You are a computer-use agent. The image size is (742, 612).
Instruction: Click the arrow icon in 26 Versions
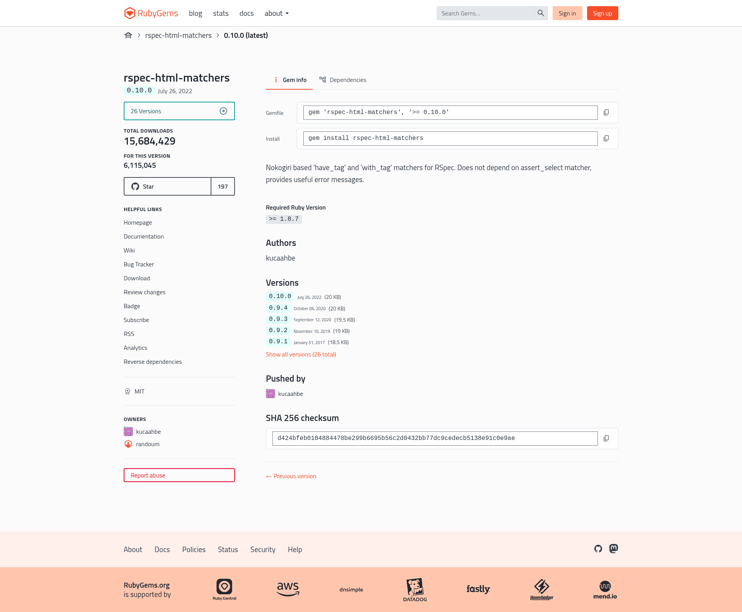(223, 111)
